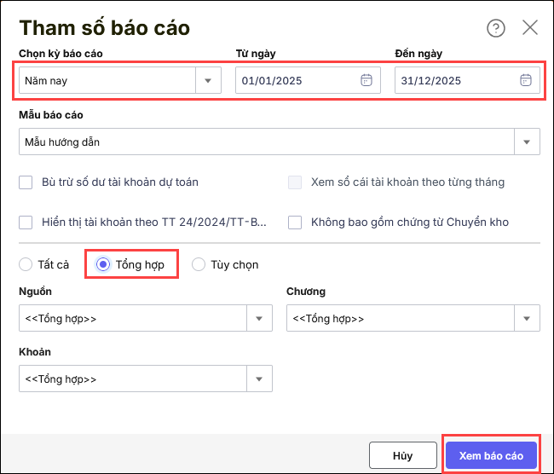Click the help question mark icon
Viewport: 554px width, 474px height.
pos(496,28)
